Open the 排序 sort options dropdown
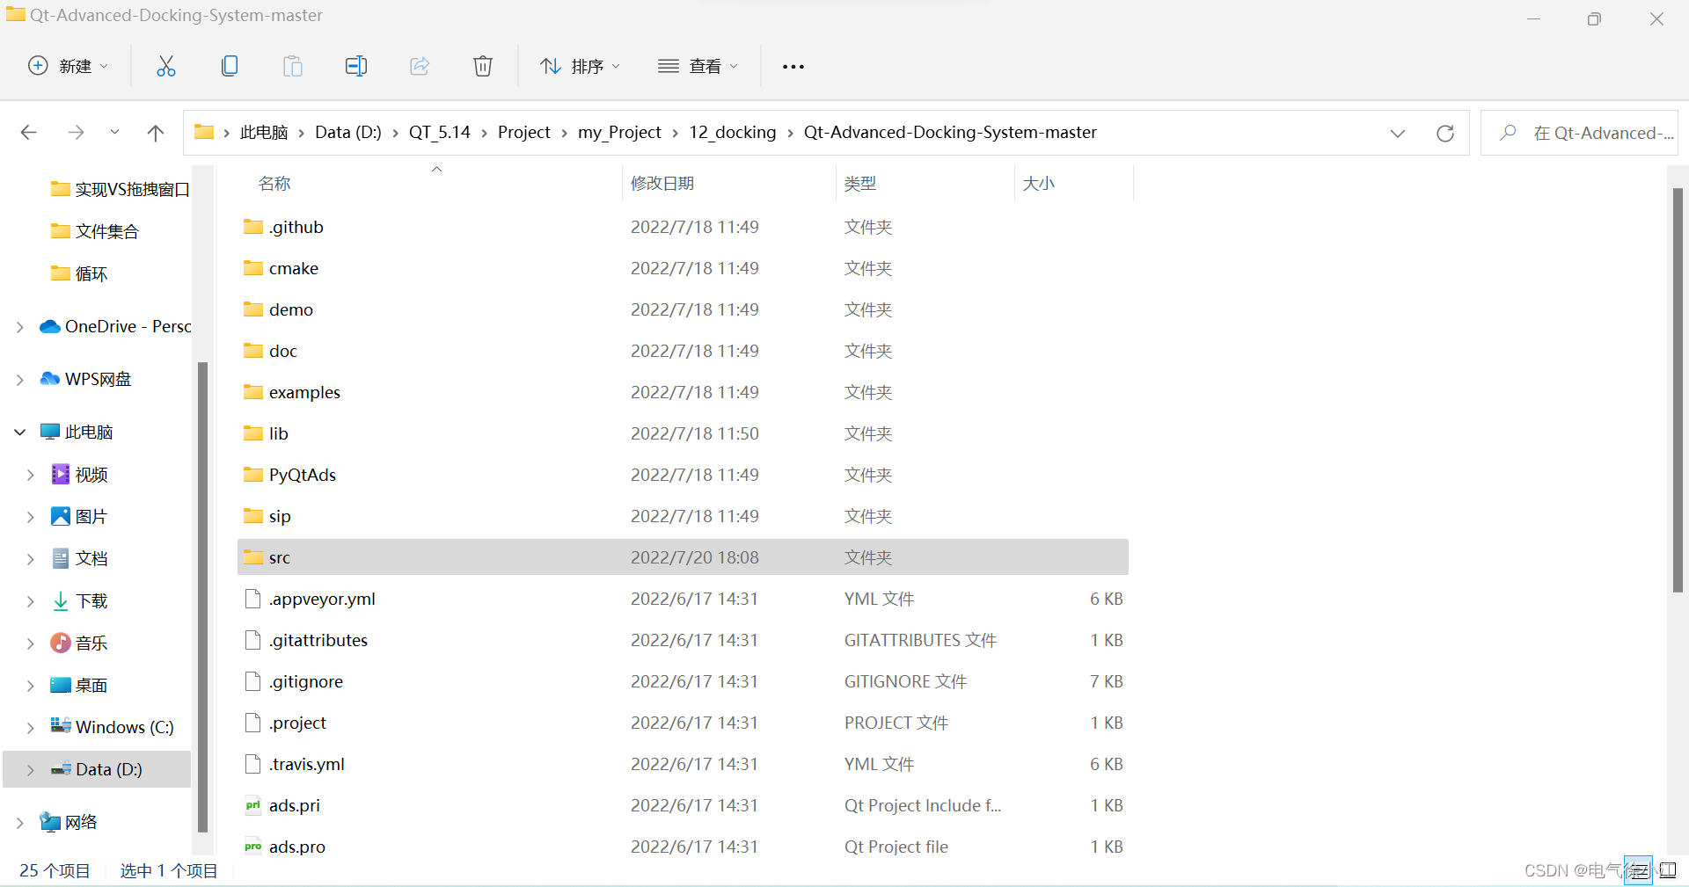Viewport: 1689px width, 887px height. (579, 66)
